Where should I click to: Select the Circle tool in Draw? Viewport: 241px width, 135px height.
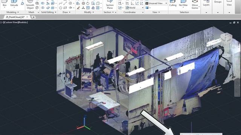(70, 3)
